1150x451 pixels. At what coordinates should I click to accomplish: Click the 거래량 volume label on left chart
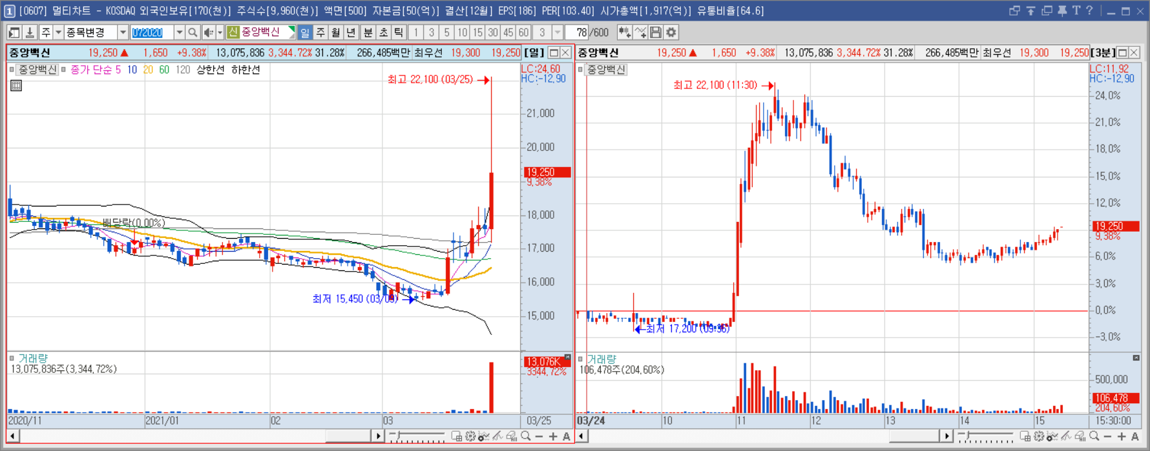(x=33, y=358)
